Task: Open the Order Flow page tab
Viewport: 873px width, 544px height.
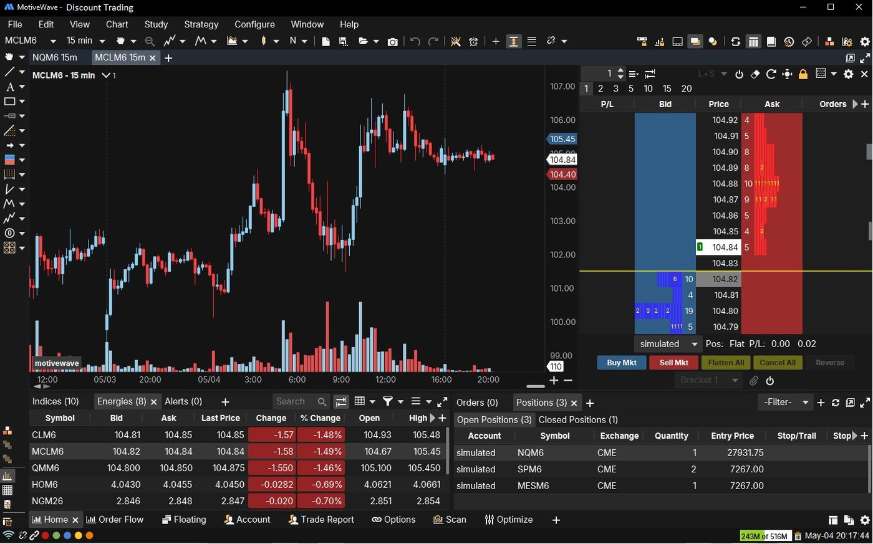Action: coord(115,520)
